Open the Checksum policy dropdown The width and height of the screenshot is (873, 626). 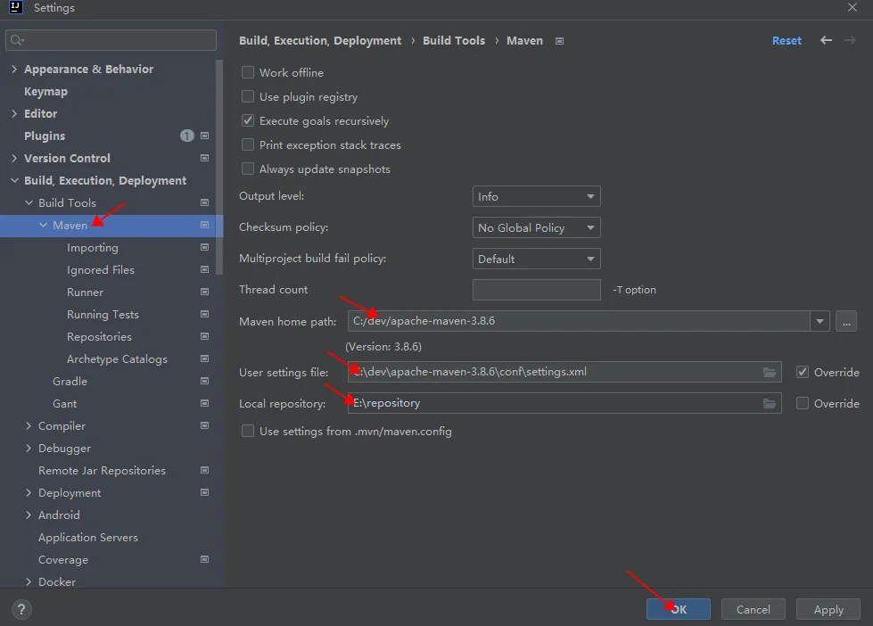click(x=536, y=227)
